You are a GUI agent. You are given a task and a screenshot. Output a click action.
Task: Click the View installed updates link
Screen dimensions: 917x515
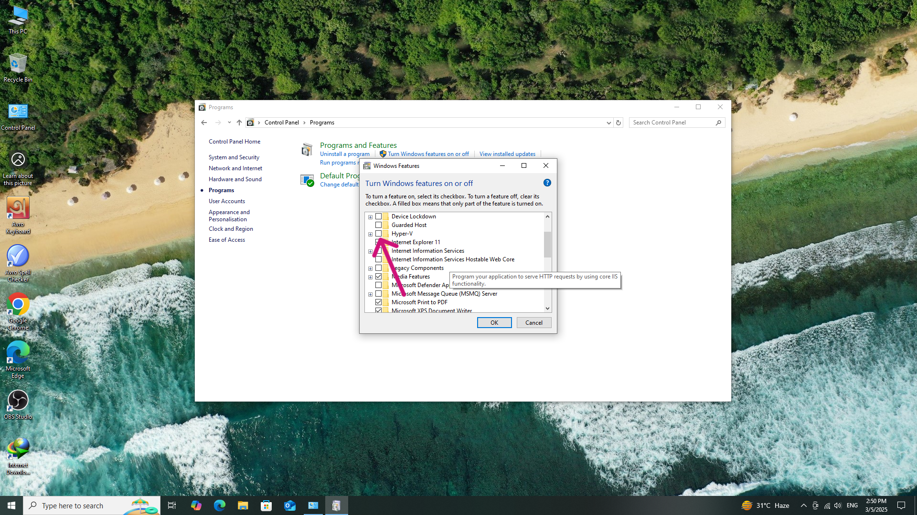(507, 154)
